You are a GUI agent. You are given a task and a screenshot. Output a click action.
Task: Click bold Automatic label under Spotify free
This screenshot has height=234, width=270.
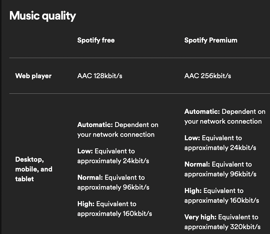click(x=95, y=125)
